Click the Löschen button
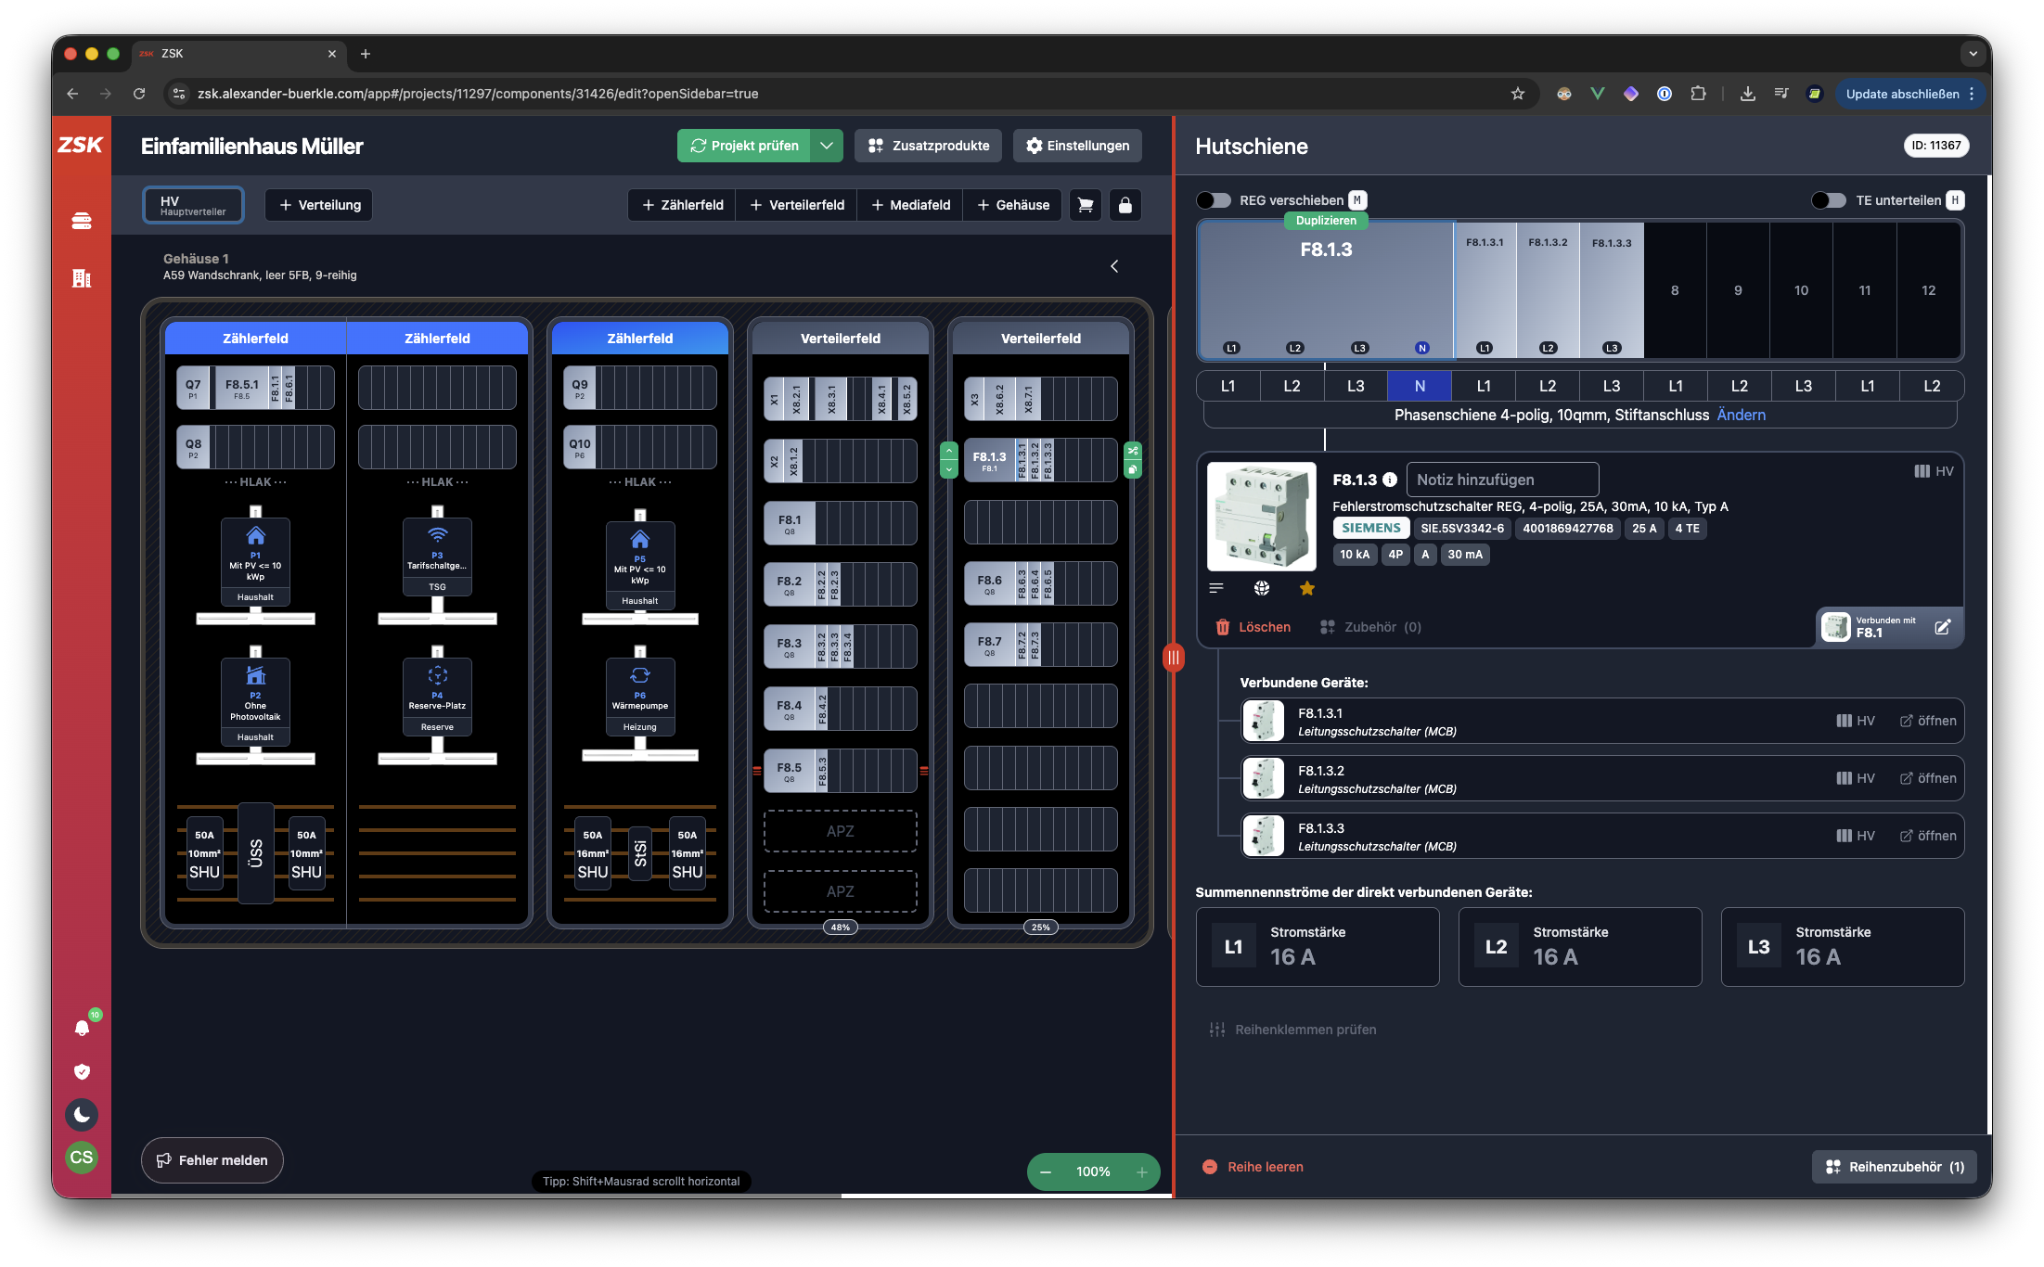This screenshot has width=2044, height=1267. pos(1253,627)
